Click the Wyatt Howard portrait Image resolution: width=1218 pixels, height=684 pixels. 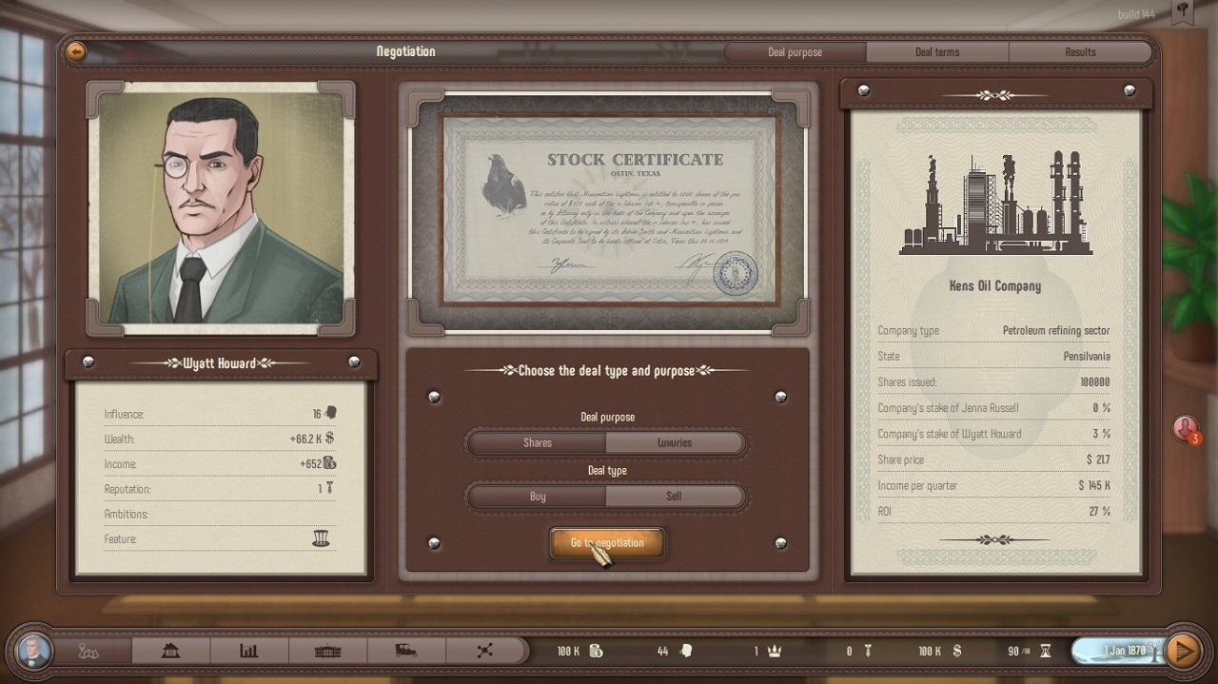point(221,208)
